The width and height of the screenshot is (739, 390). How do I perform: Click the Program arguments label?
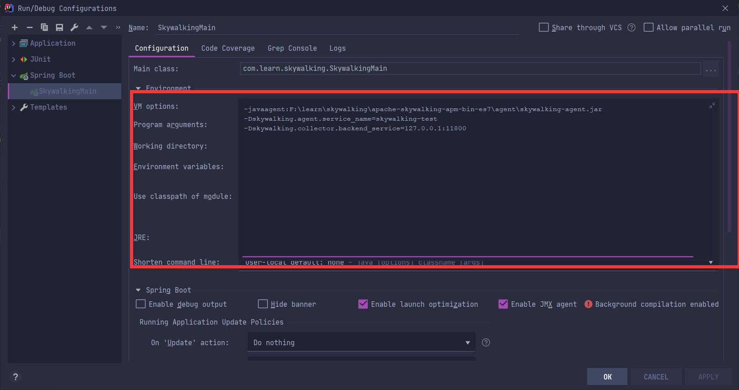point(170,125)
